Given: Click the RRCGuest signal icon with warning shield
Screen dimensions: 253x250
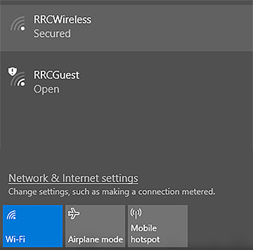Looking at the screenshot, I should click(x=17, y=77).
